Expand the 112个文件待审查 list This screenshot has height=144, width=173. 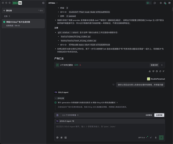coord(70,115)
